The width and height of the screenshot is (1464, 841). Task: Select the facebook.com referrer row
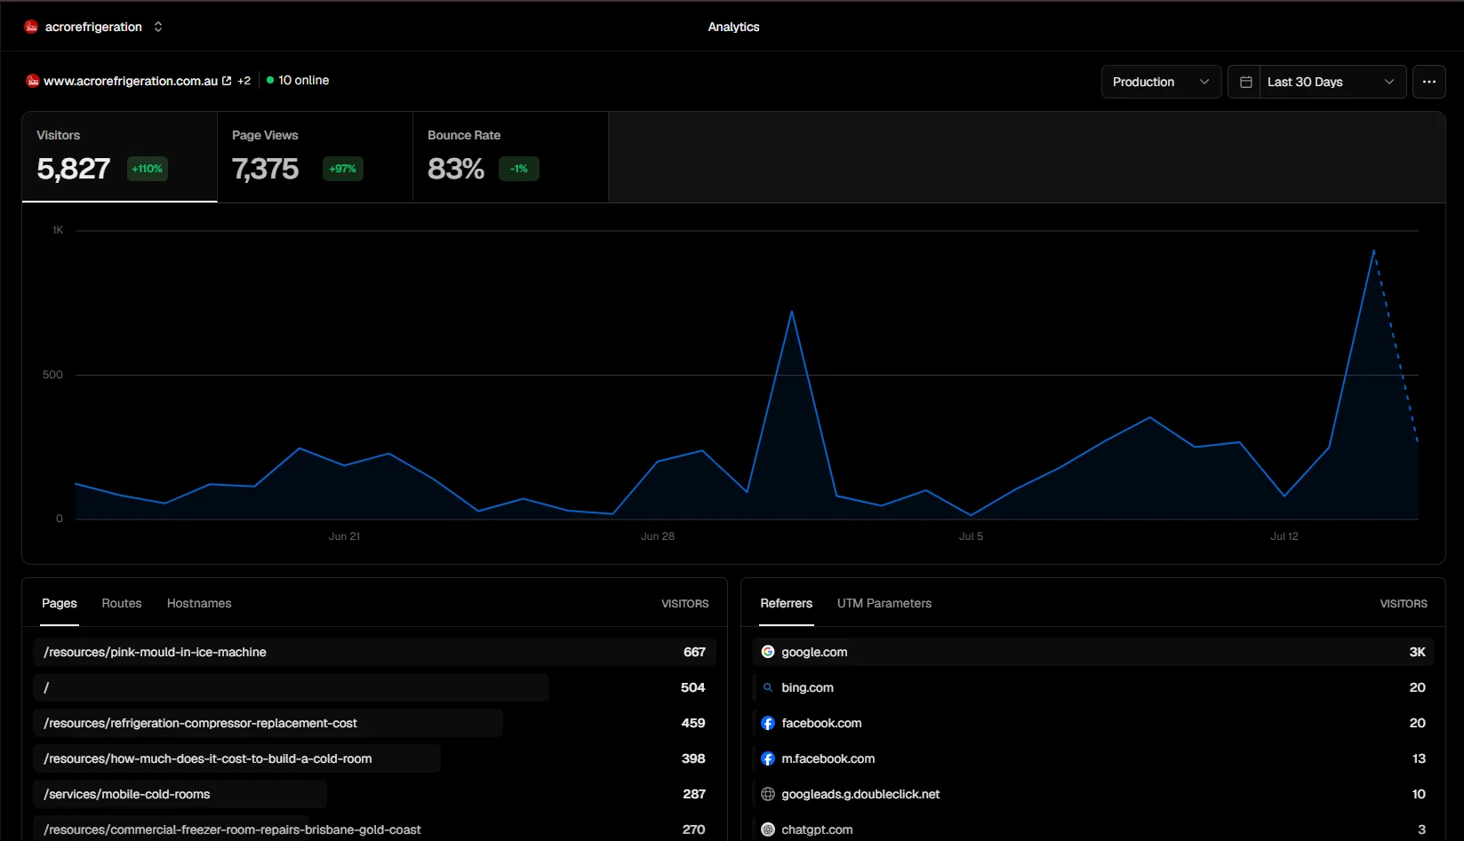pyautogui.click(x=1092, y=723)
